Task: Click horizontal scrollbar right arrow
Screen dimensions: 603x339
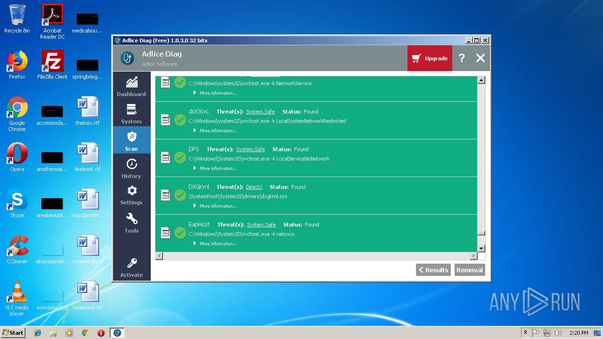Action: coord(473,256)
